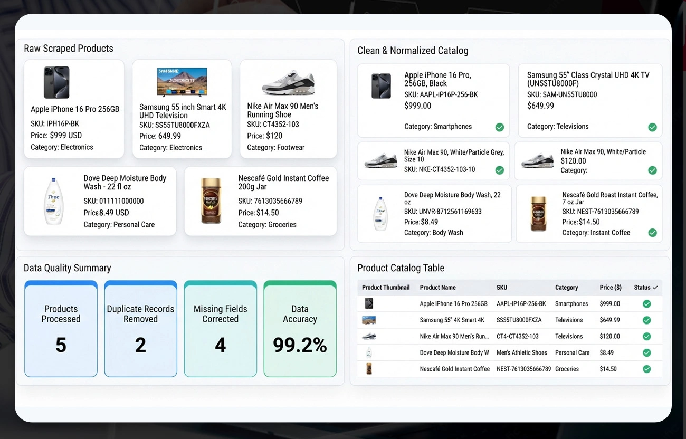The image size is (686, 439).
Task: Open the raw Dove body wash bottle image
Action: [x=53, y=202]
